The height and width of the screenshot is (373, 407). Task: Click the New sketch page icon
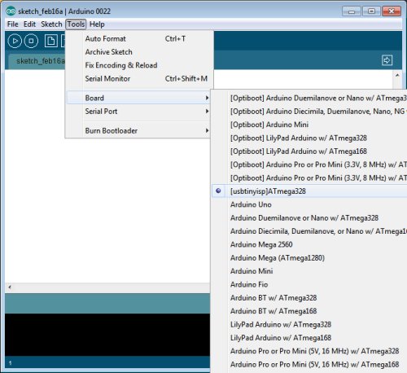pyautogui.click(x=51, y=41)
